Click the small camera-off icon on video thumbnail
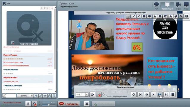190x107 pixels. [x=13, y=43]
